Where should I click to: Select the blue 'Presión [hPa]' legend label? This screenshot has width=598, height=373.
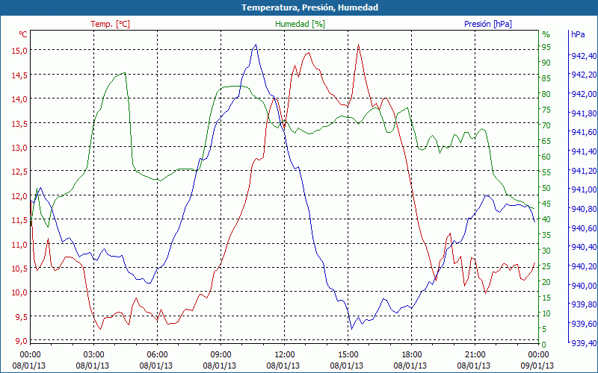tap(488, 24)
